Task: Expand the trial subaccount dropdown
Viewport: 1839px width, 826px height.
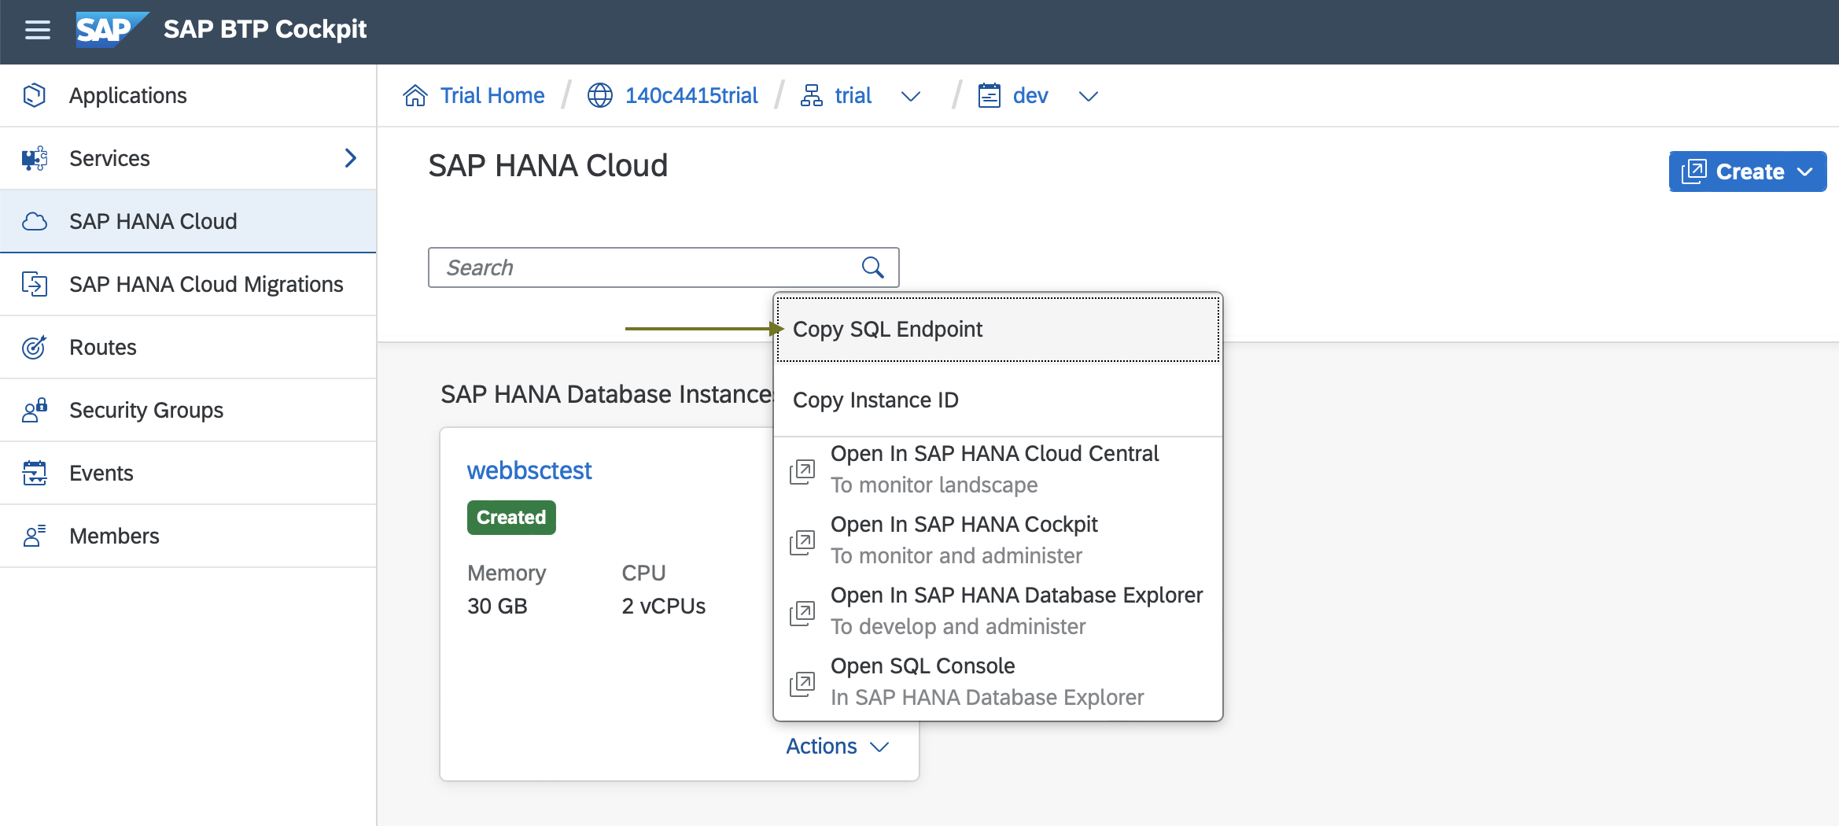Action: pos(911,95)
